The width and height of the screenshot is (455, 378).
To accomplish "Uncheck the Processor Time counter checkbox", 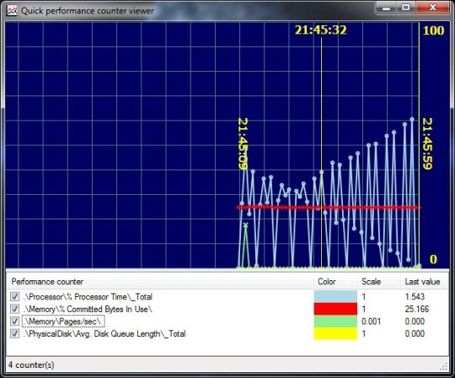I will [x=15, y=297].
